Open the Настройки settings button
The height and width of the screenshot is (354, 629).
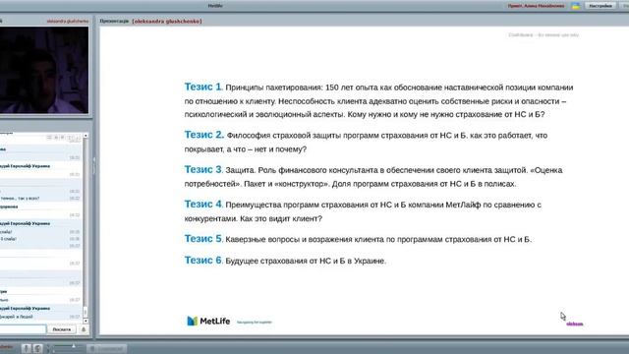click(600, 6)
